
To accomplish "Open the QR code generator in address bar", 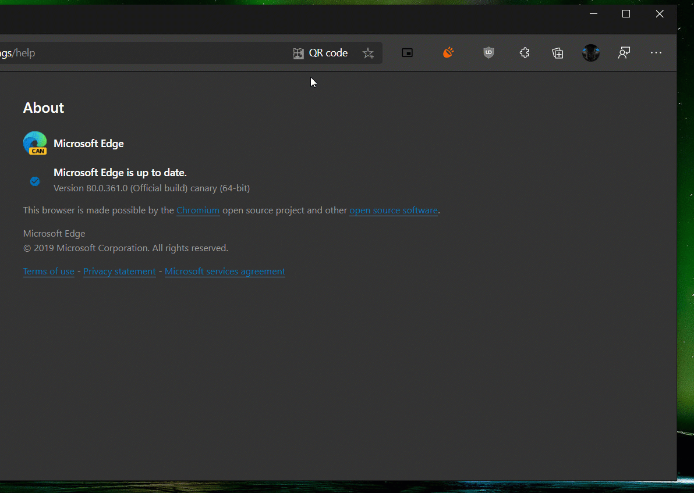I will coord(320,53).
